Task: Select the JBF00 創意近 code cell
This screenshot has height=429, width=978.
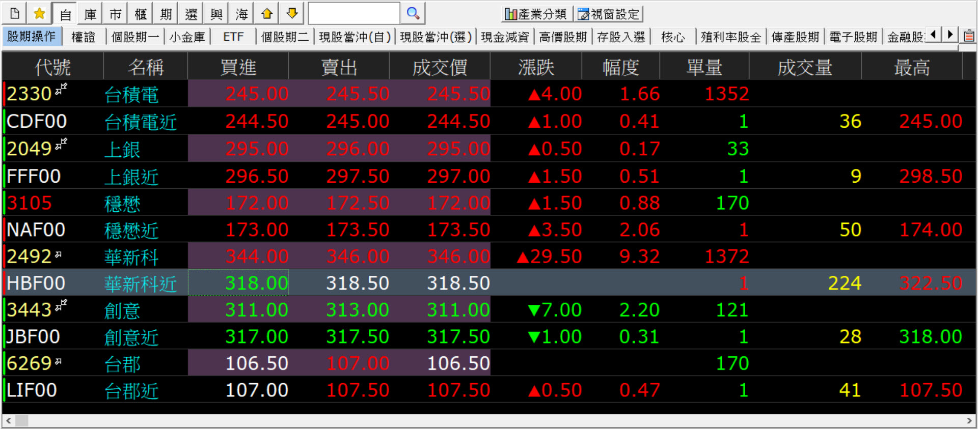Action: (x=33, y=336)
